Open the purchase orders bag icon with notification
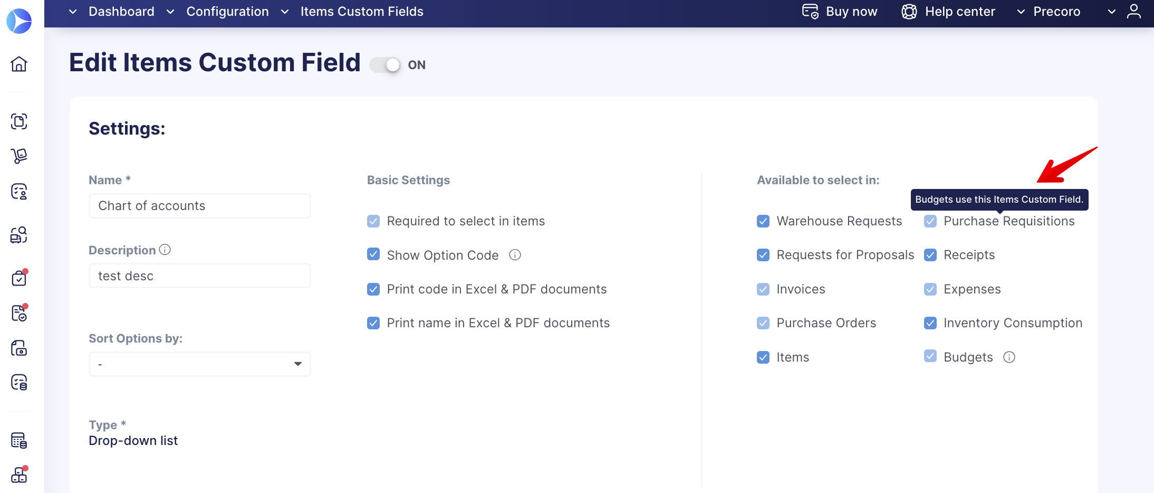 click(20, 278)
